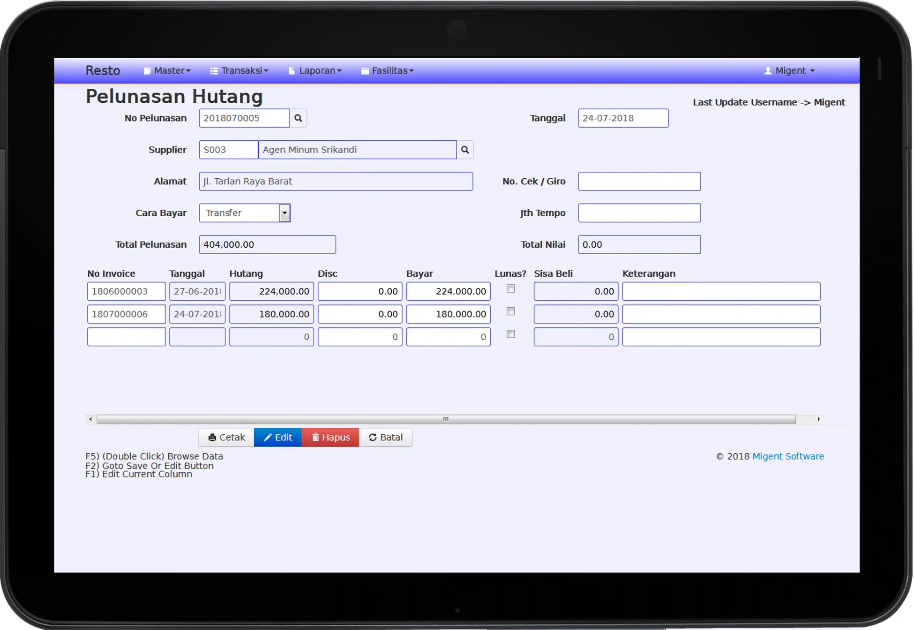Click the supplier name Agen Minum Srikandi

coord(357,150)
